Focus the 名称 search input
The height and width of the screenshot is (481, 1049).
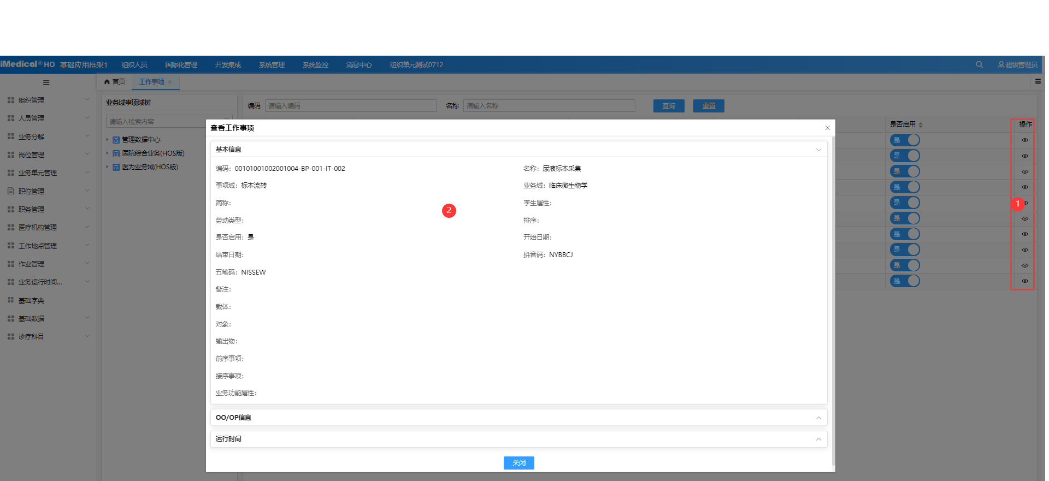[x=549, y=105]
